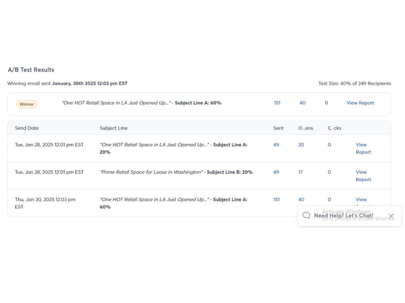The height and width of the screenshot is (303, 405).
Task: Click the Winner badge
Action: pyautogui.click(x=27, y=104)
